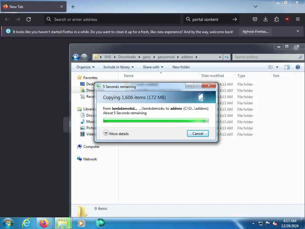Viewport: 305px width, 229px height.
Task: Open Windows Media Player on taskbar
Action: tap(81, 223)
